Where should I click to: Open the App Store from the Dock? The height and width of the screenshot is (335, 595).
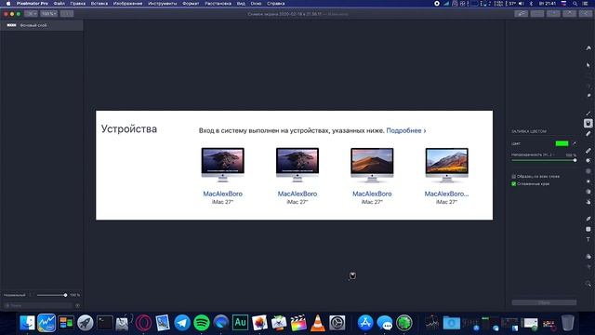(x=365, y=323)
